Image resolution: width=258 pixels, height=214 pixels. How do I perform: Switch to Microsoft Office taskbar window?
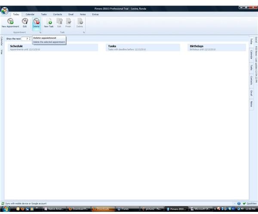[200, 209]
